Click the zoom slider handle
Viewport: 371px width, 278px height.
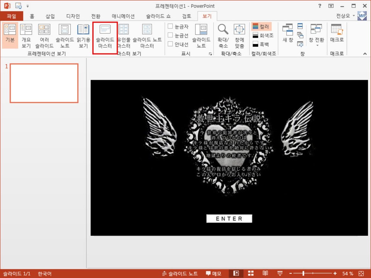point(303,273)
